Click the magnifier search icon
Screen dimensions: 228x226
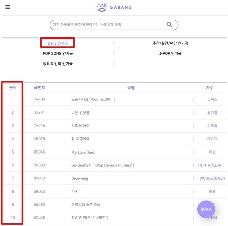click(169, 25)
